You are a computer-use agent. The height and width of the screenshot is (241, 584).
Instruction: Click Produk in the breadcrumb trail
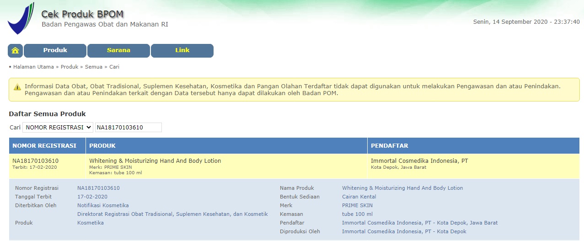[x=70, y=67]
